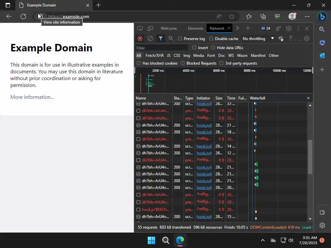The height and width of the screenshot is (248, 331).
Task: Open the Favorites list icon
Action: [249, 16]
